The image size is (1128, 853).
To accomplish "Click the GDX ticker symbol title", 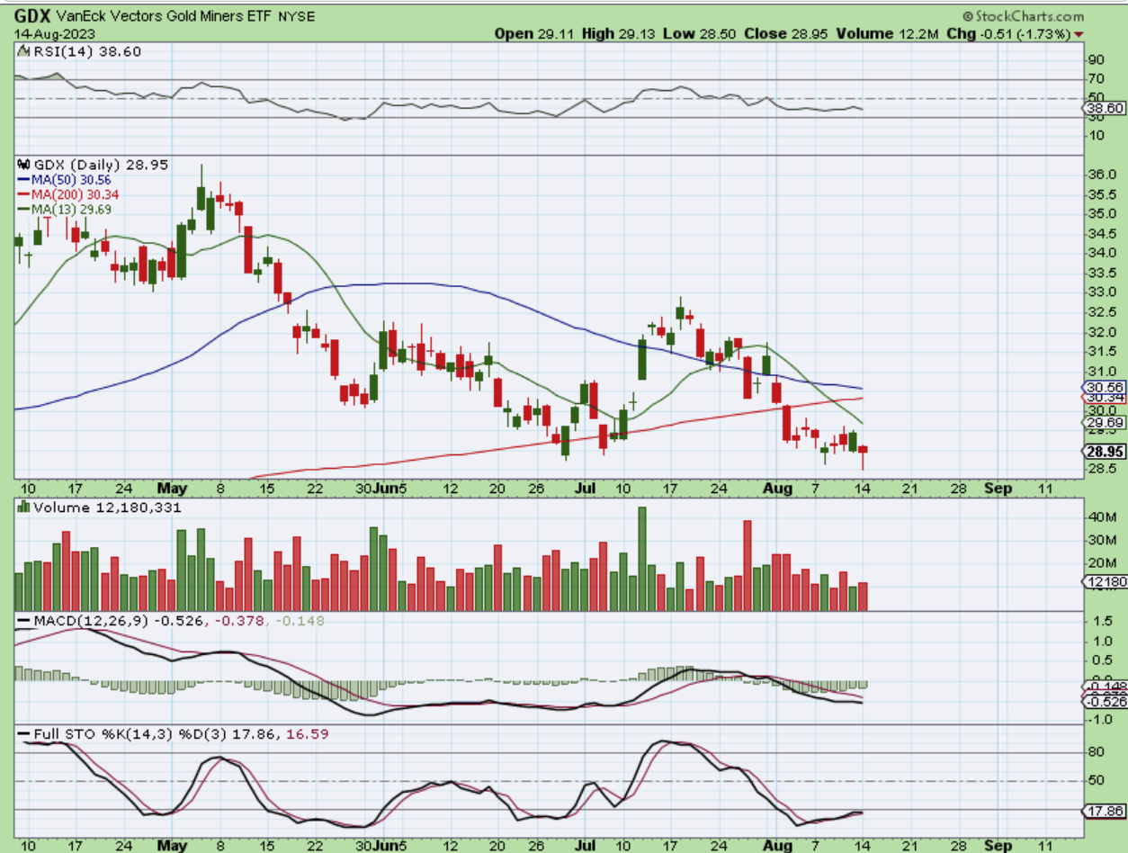I will point(32,16).
